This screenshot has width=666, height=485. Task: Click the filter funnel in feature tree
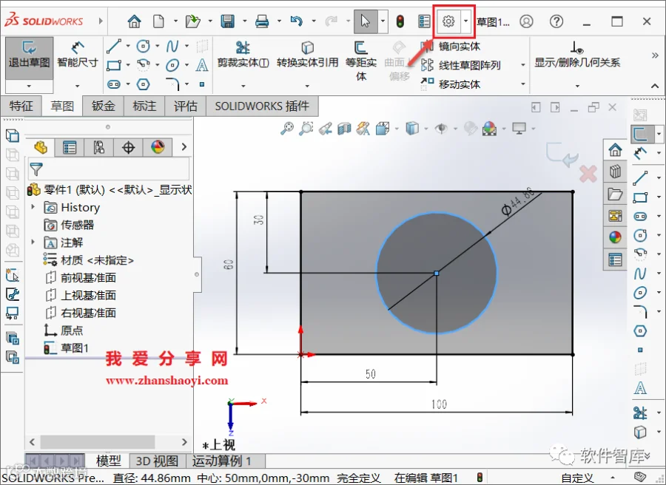point(36,169)
